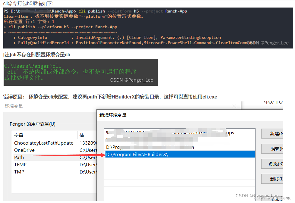Click the TMP value D:\User cell
Screen dimensions: 295x203
tap(88, 172)
